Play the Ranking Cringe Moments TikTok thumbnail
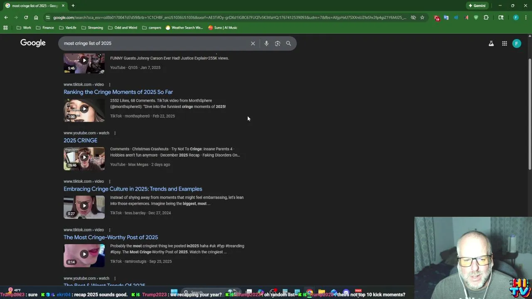 pyautogui.click(x=84, y=110)
